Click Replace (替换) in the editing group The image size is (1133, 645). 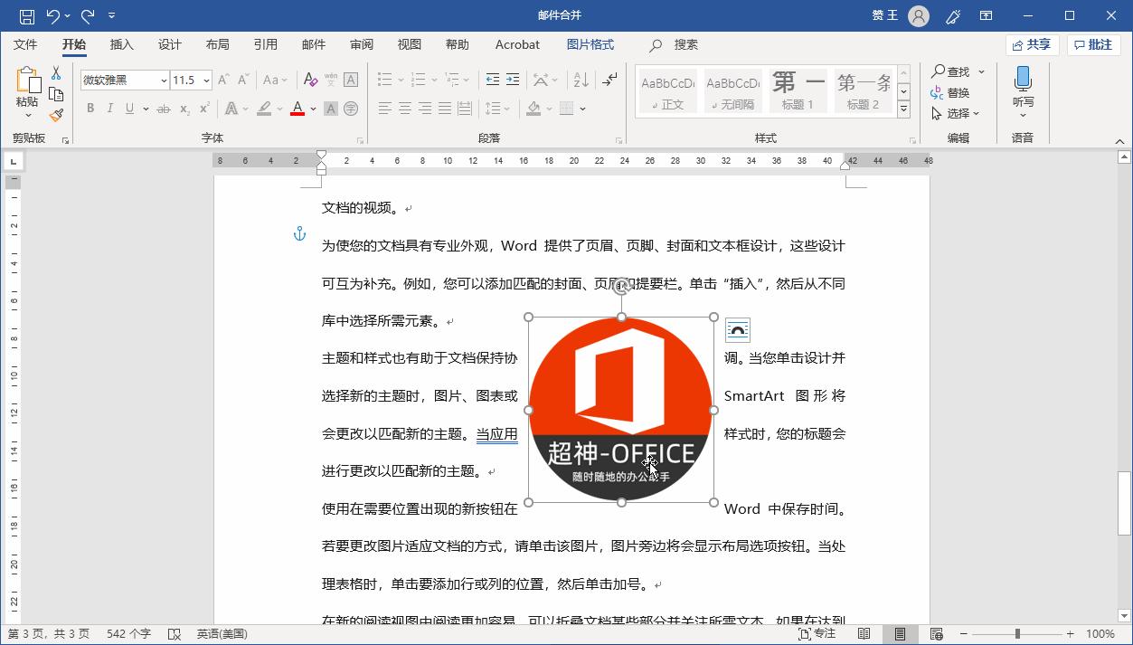pos(957,91)
